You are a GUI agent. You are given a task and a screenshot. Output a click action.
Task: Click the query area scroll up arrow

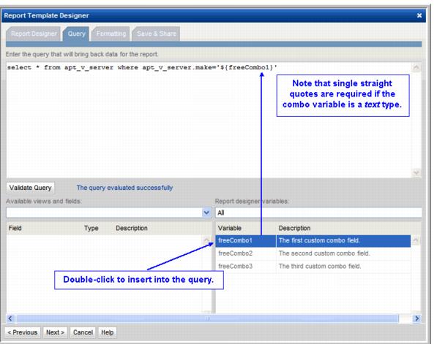[x=416, y=68]
